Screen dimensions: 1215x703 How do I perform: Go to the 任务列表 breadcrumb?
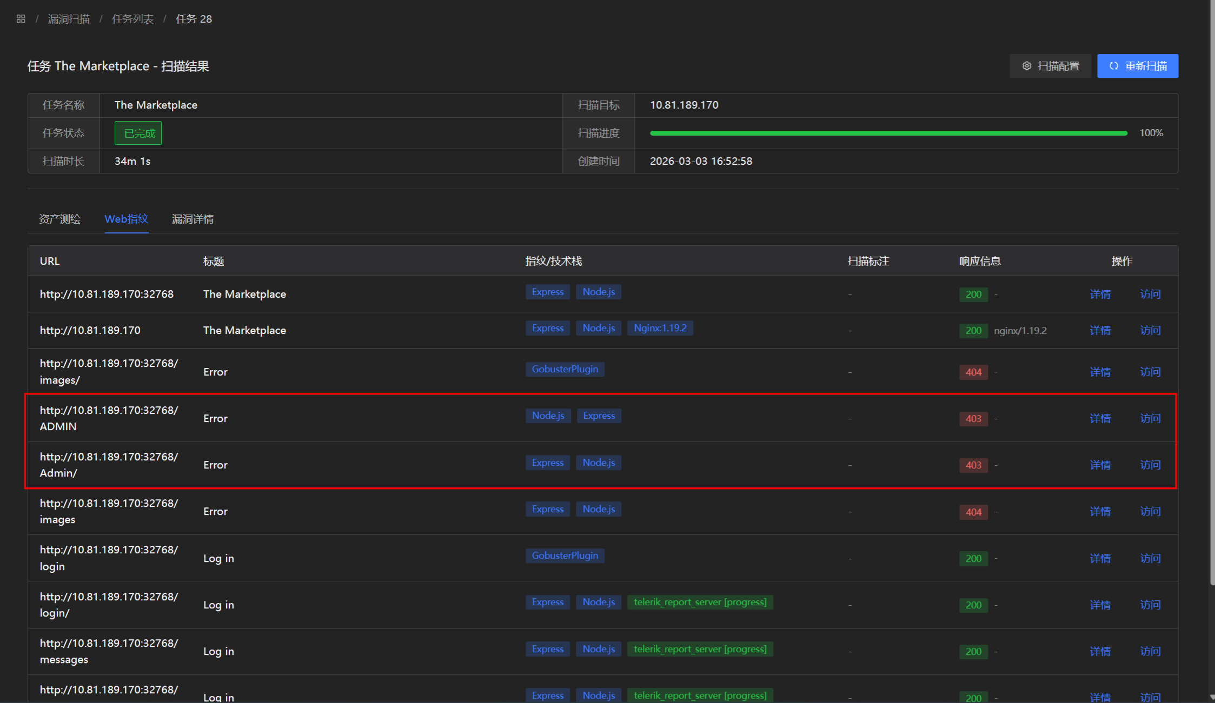coord(132,19)
